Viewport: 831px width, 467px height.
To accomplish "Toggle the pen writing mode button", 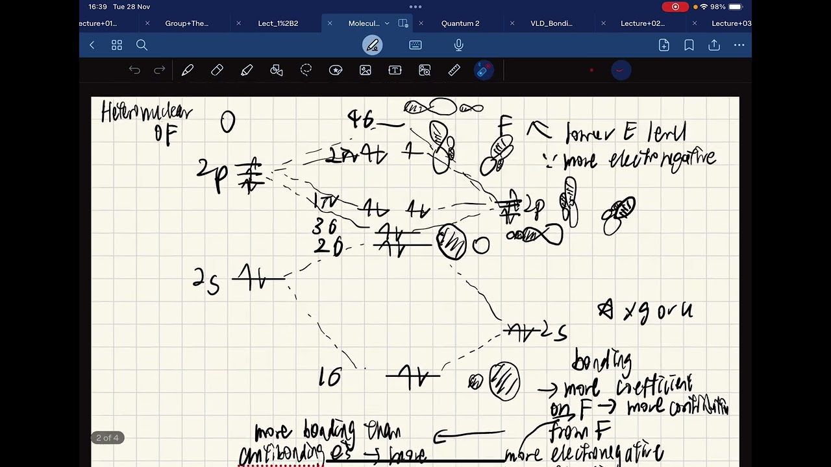I will (373, 45).
